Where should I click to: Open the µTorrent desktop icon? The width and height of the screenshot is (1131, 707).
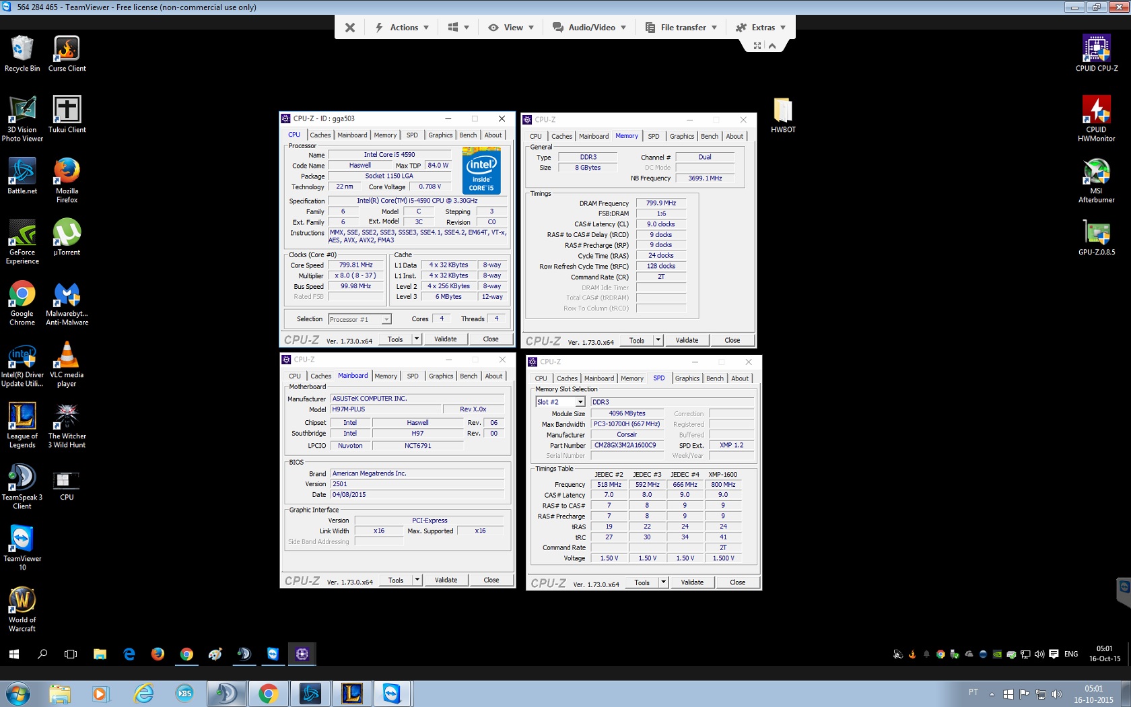click(67, 238)
